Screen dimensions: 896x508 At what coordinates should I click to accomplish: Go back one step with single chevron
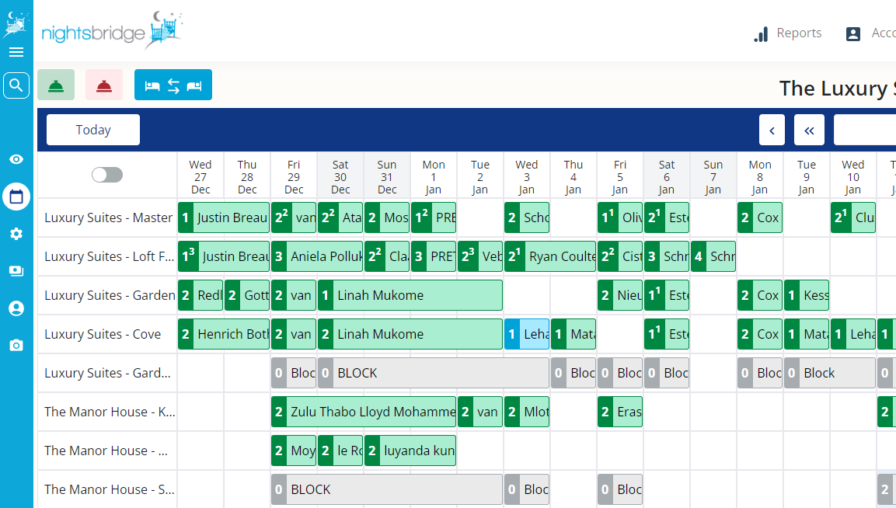772,130
